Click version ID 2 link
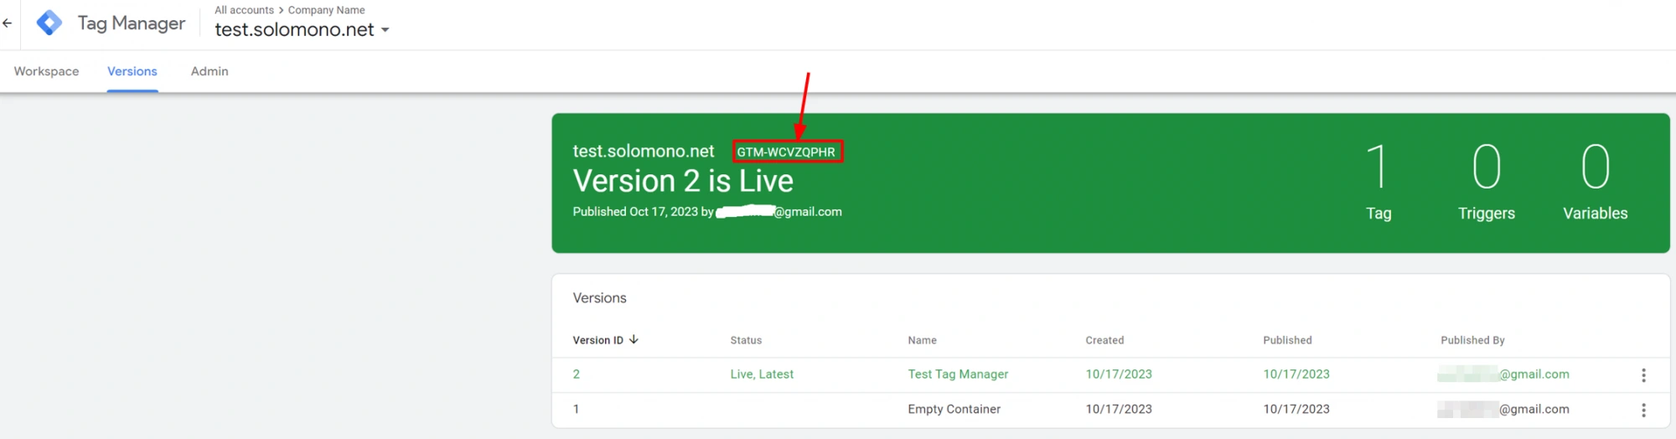This screenshot has width=1676, height=439. pos(577,374)
